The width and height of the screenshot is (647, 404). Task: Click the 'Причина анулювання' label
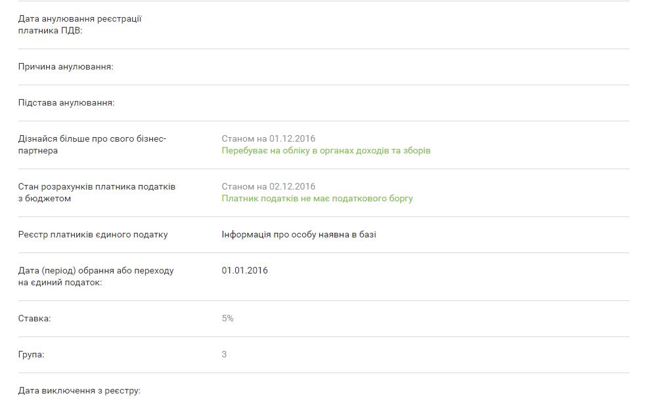pos(66,67)
